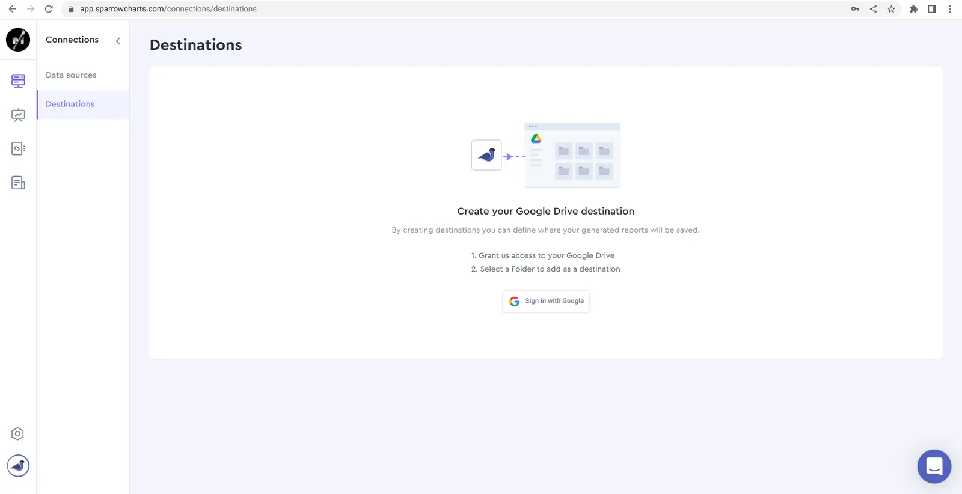Open the Connections server icon in the sidebar

pyautogui.click(x=18, y=81)
